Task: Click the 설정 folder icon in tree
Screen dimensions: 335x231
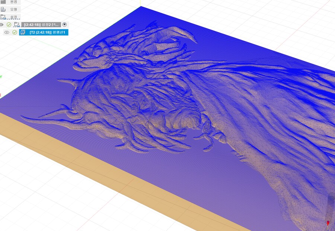Action: coord(3,17)
